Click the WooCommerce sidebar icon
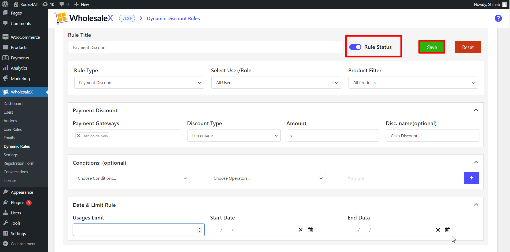The width and height of the screenshot is (510, 252). point(5,37)
